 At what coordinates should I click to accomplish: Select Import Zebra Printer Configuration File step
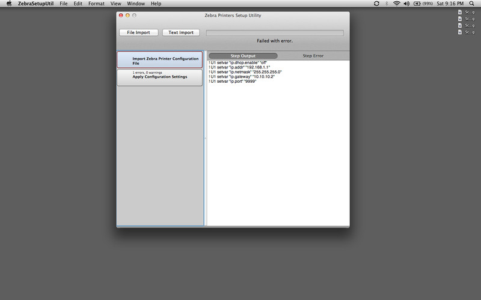[x=159, y=60]
